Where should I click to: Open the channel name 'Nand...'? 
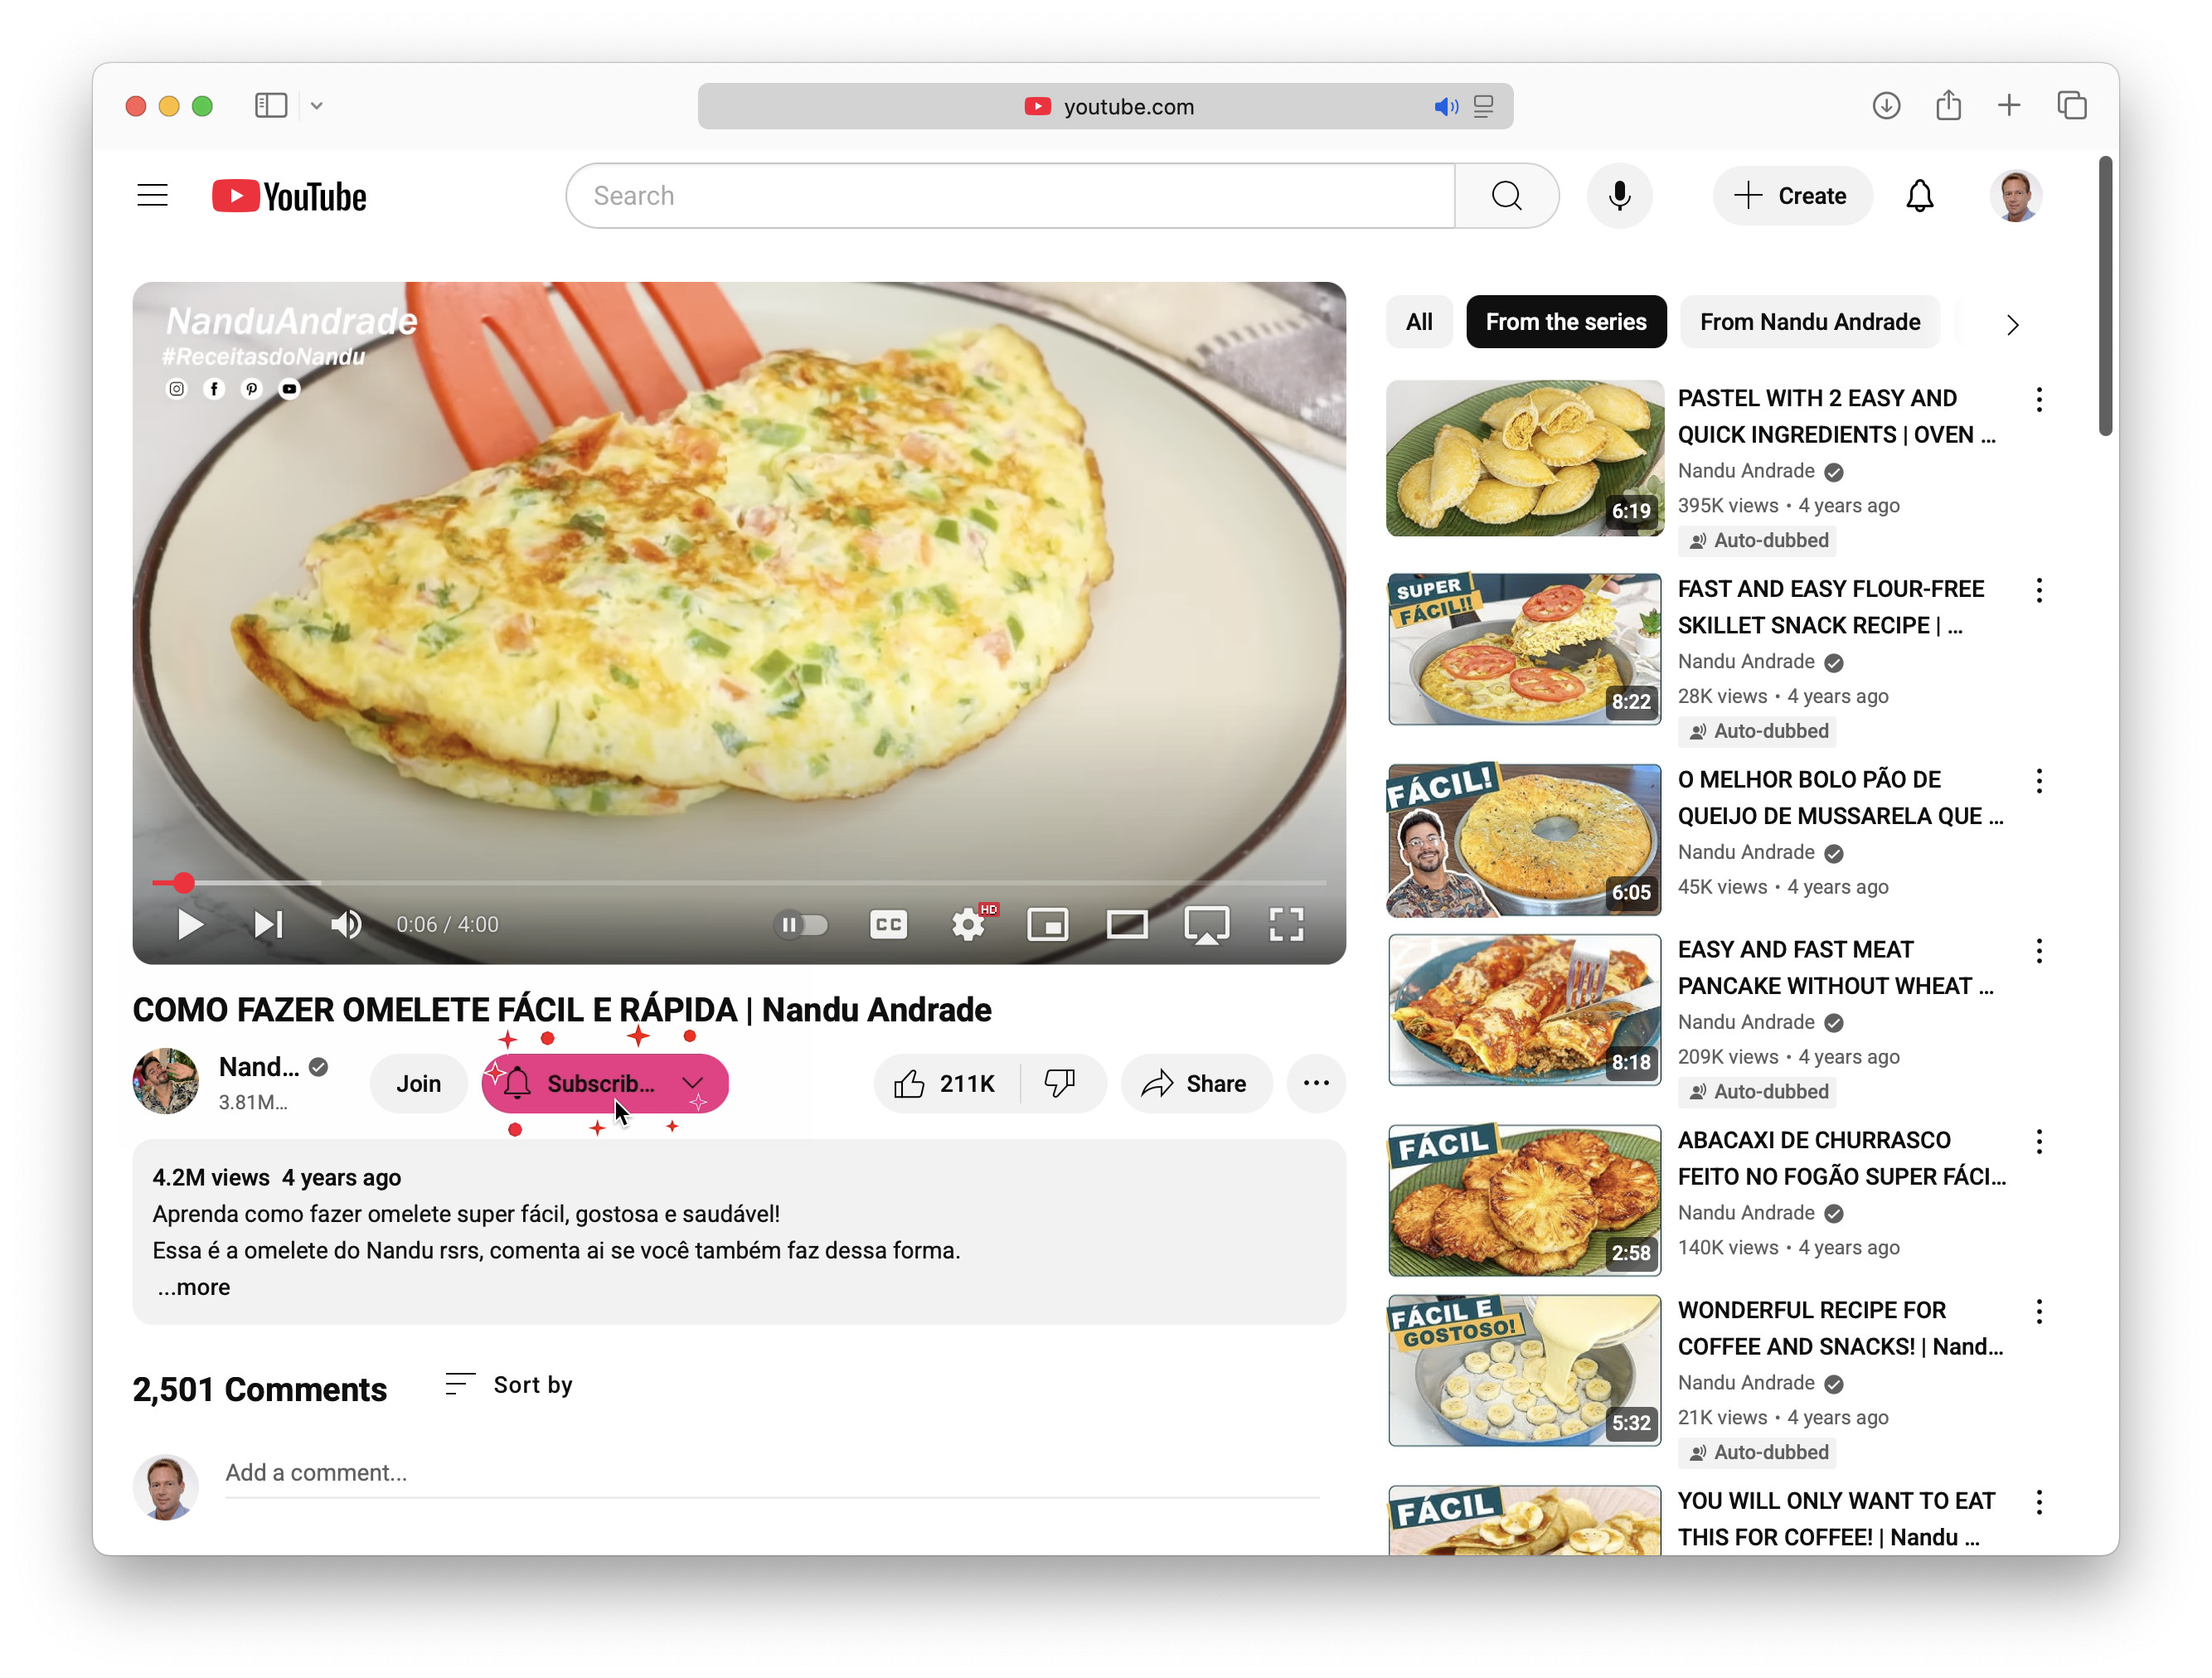[x=259, y=1068]
